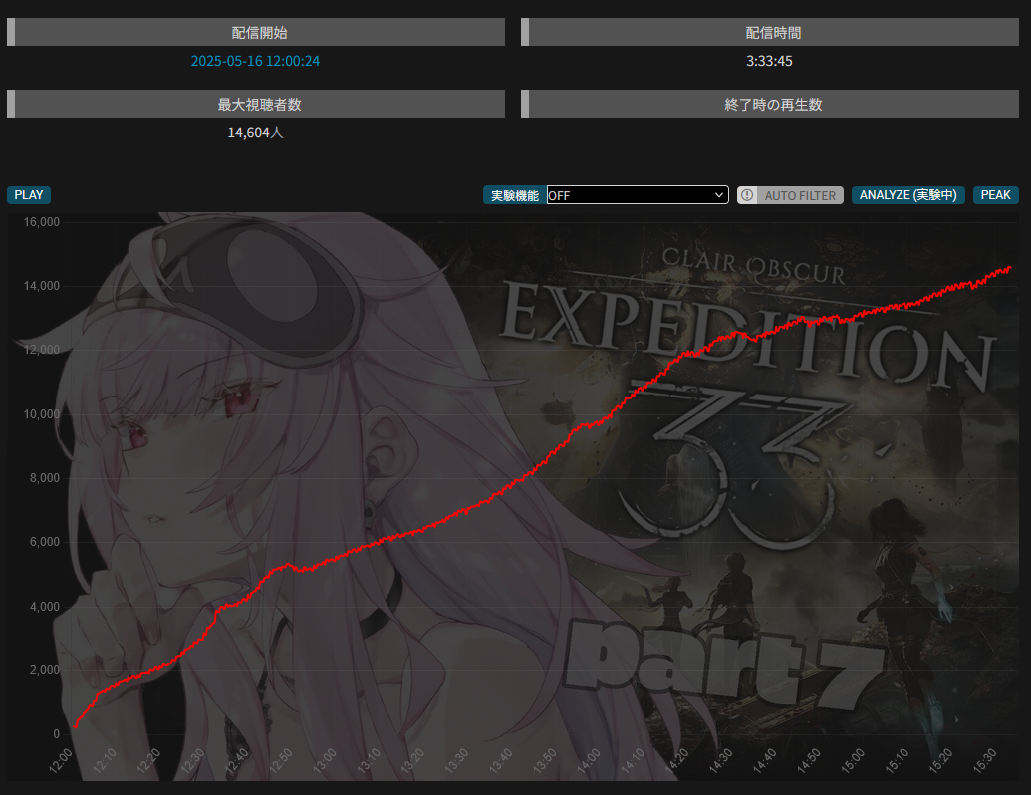Open the 実験機能 OFF dropdown
This screenshot has height=795, width=1031.
pyautogui.click(x=638, y=195)
